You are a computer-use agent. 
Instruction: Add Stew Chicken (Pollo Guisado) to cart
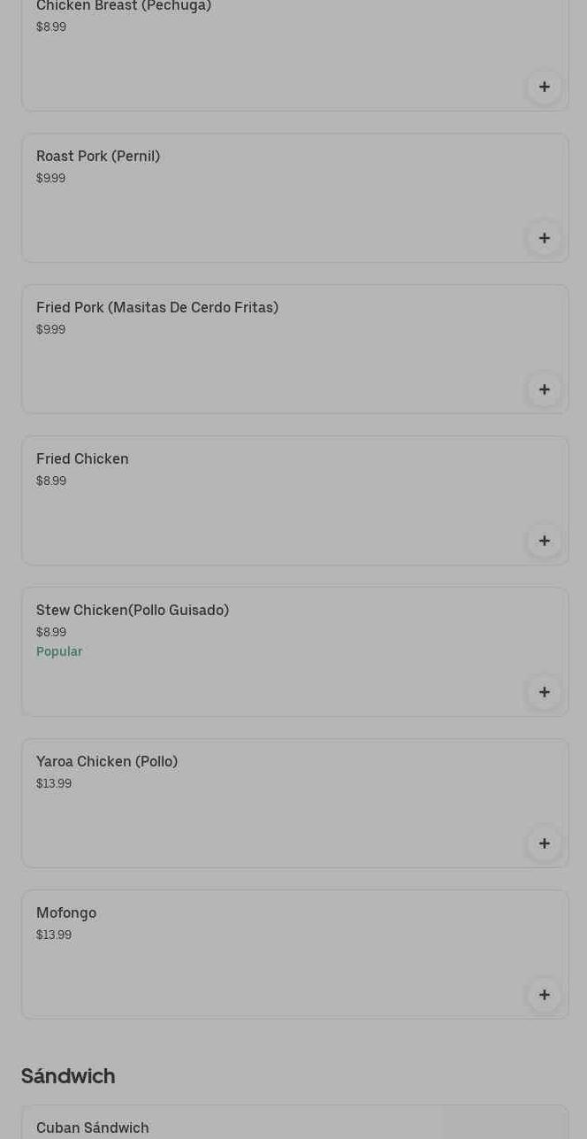click(544, 692)
